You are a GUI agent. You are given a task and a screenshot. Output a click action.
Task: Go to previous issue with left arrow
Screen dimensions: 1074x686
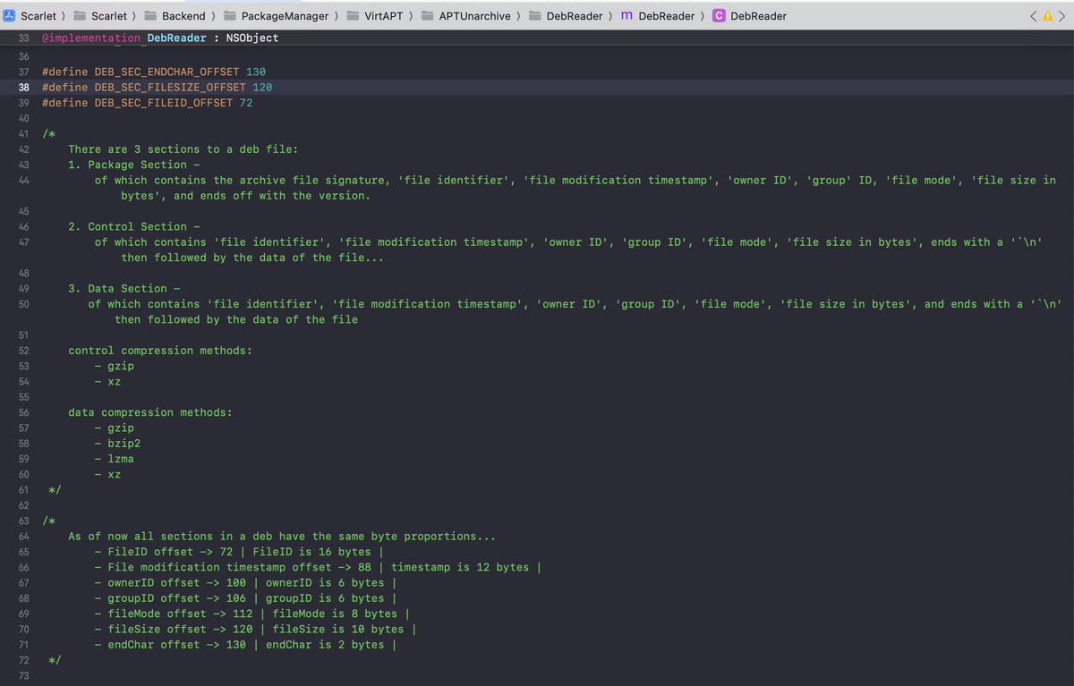click(x=1034, y=16)
